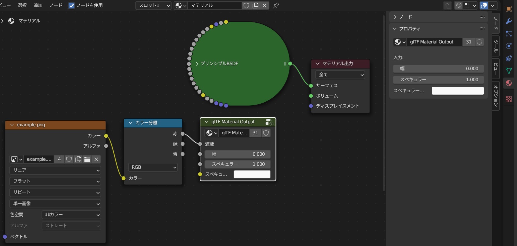Expand the ノード panel in sidebar
This screenshot has height=246, width=517.
point(395,17)
